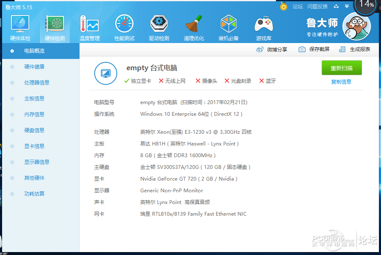The height and width of the screenshot is (255, 381).
Task: Click the 鲁大师 mascot avatar
Action: pyautogui.click(x=356, y=26)
